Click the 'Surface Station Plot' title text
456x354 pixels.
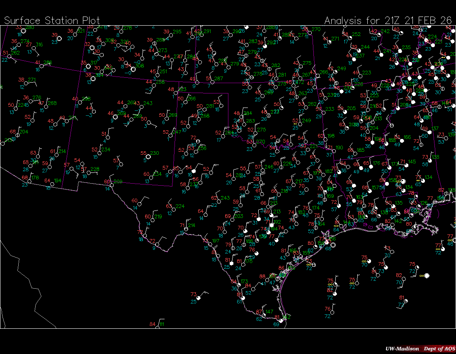(52, 20)
